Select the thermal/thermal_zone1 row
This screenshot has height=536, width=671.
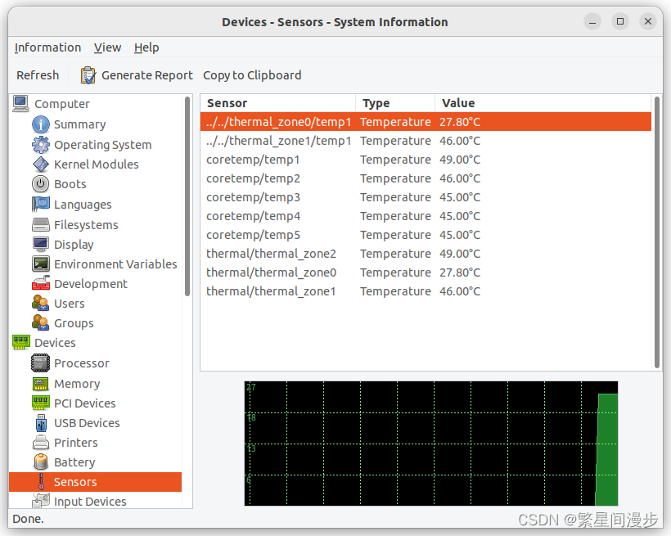(x=426, y=291)
